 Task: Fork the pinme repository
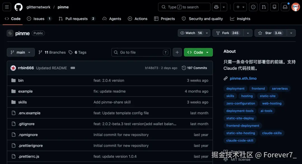[x=228, y=33]
